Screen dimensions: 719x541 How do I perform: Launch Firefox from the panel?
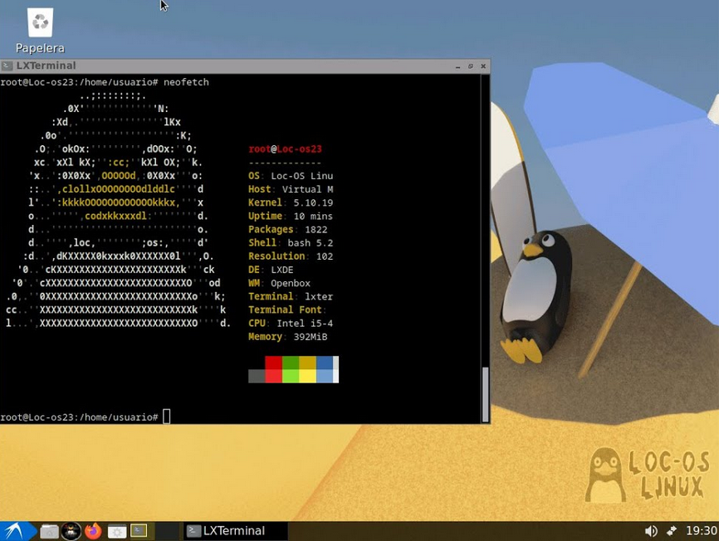94,531
